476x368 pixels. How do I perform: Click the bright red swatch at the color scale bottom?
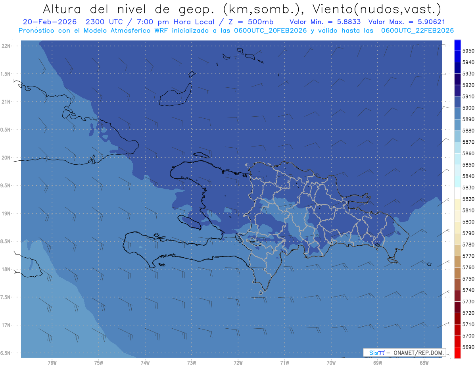[x=457, y=353]
